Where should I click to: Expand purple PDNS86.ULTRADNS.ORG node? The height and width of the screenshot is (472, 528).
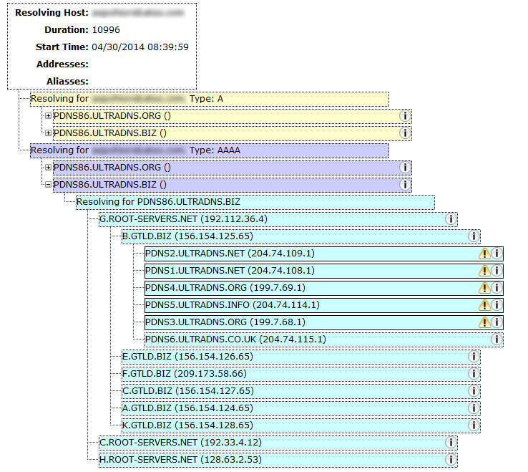tap(48, 167)
